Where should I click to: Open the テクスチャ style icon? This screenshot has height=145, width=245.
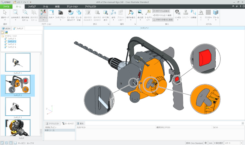(x=208, y=12)
